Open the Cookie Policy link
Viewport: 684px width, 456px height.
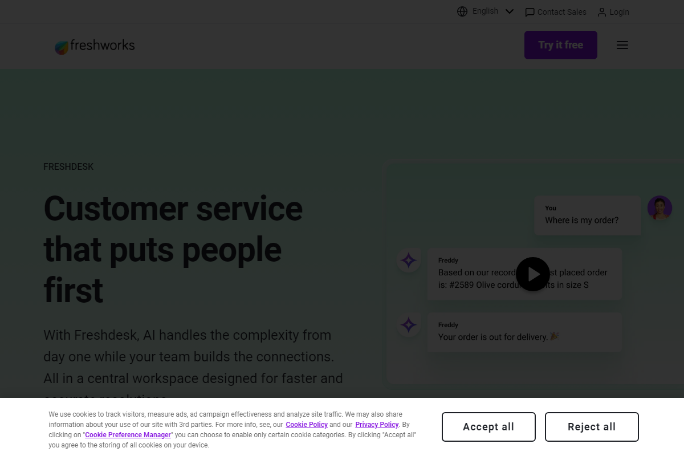pyautogui.click(x=307, y=425)
